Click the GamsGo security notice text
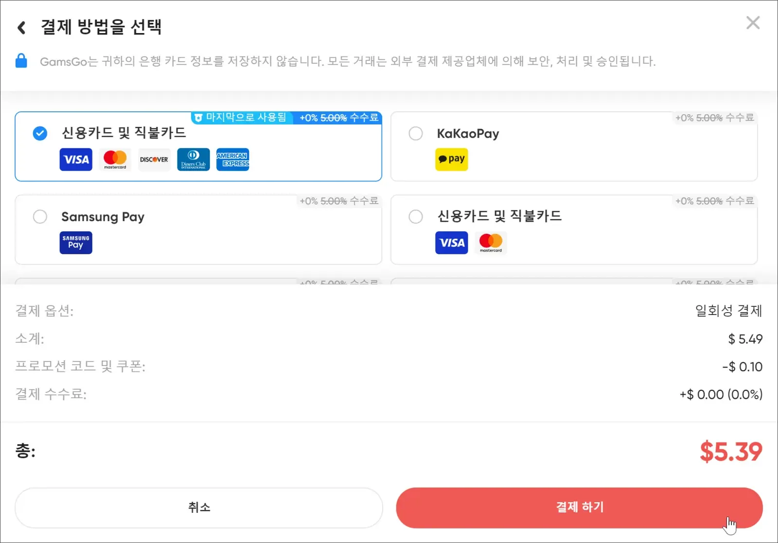Screen dimensions: 778x543 (x=348, y=61)
